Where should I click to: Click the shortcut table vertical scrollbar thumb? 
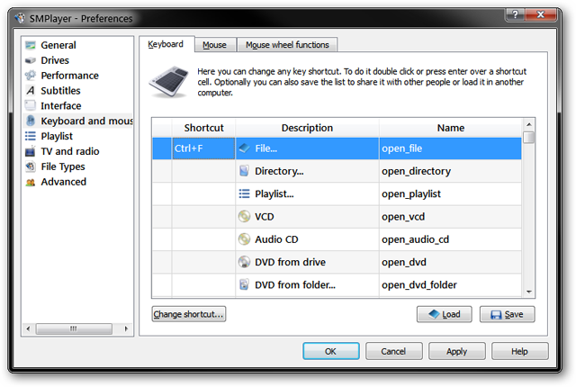[x=529, y=138]
